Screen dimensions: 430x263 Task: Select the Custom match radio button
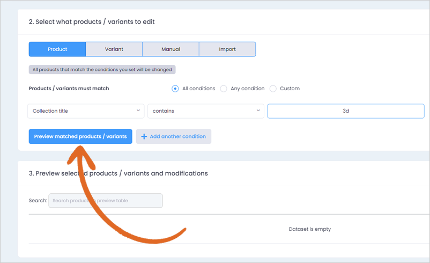[x=273, y=89]
